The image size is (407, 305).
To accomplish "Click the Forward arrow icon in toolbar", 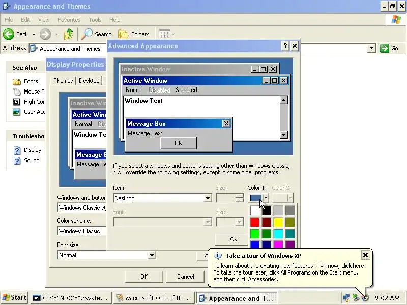I will tap(45, 34).
